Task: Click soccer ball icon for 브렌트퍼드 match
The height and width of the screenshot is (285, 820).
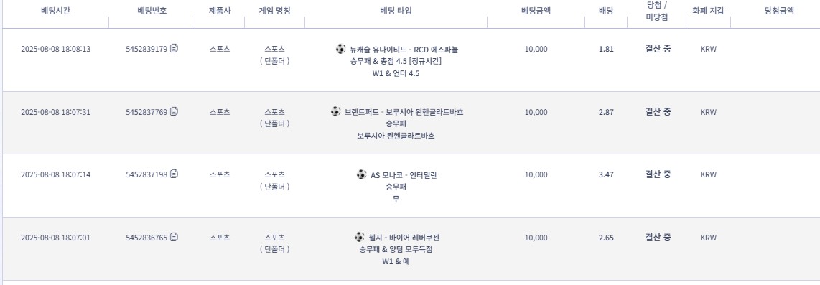Action: click(335, 111)
